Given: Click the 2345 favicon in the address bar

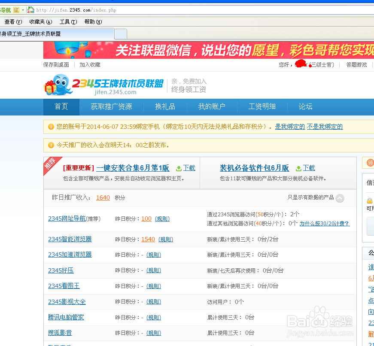Looking at the screenshot, I should (30, 10).
